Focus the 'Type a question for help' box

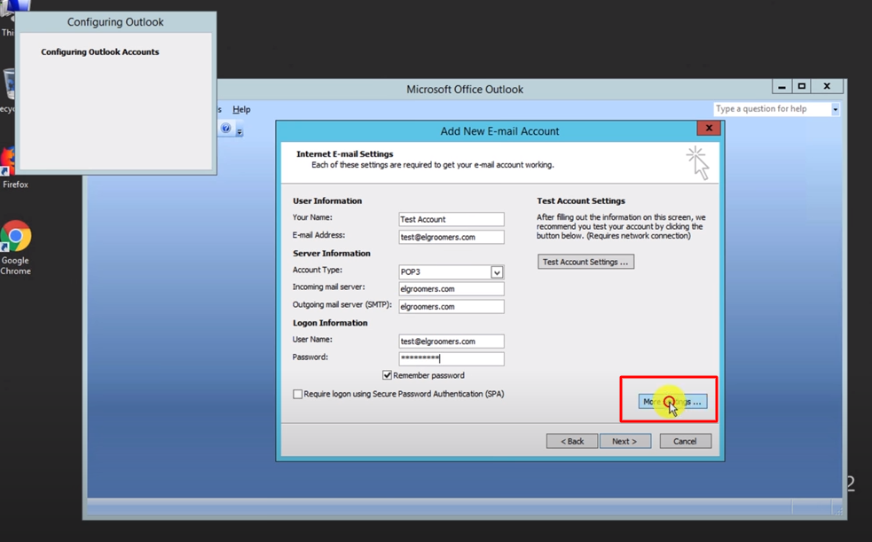(772, 109)
